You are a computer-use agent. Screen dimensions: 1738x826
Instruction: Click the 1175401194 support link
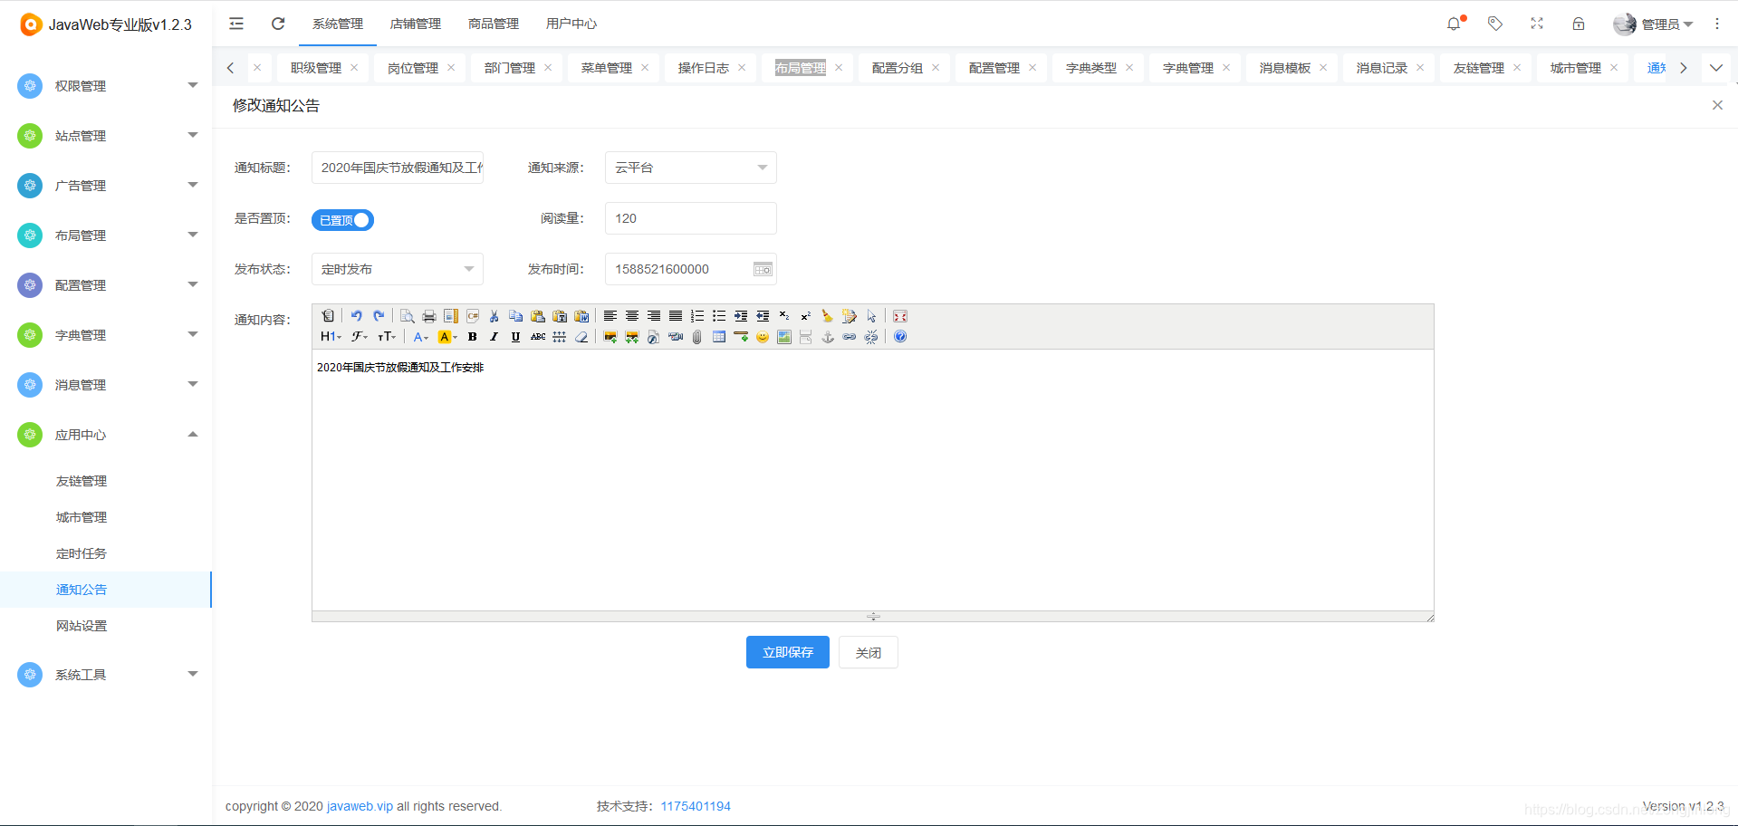click(x=696, y=806)
